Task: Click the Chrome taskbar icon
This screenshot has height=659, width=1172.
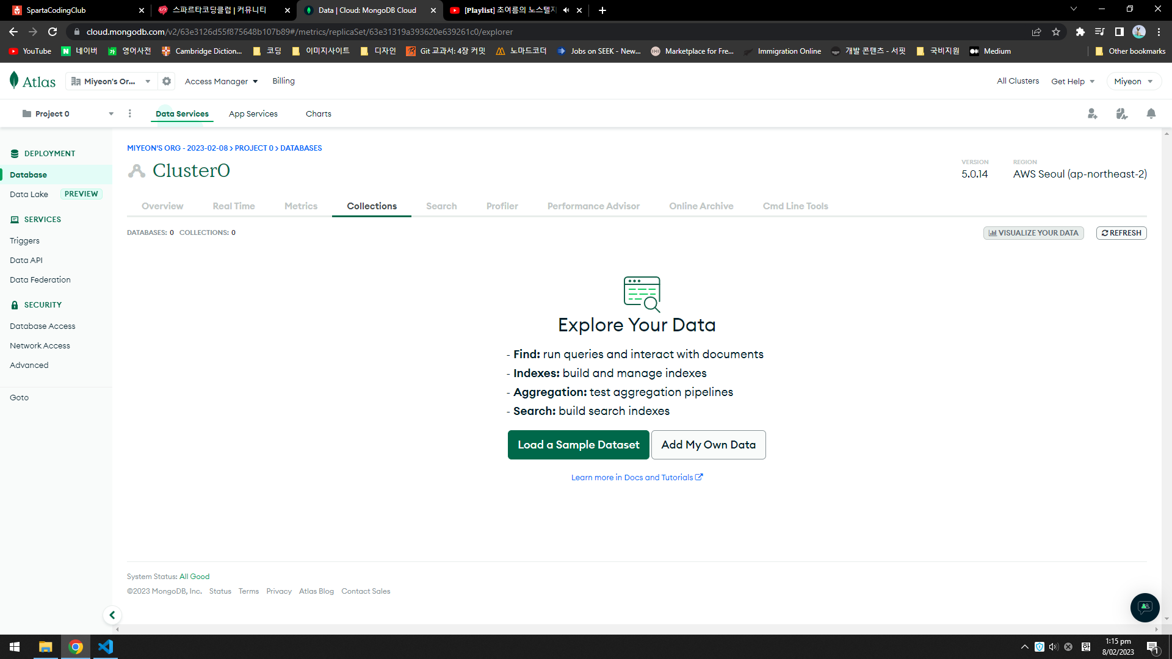Action: (76, 647)
